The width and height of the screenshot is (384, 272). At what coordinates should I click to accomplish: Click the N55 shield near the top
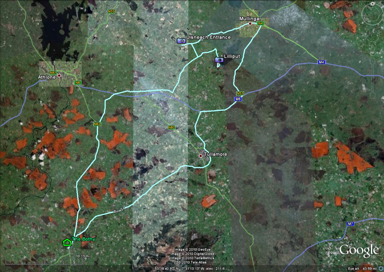pos(111,11)
